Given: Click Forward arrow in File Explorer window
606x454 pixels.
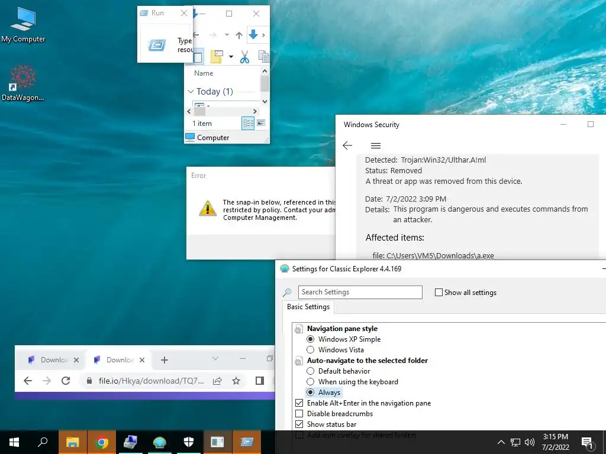Looking at the screenshot, I should [213, 35].
